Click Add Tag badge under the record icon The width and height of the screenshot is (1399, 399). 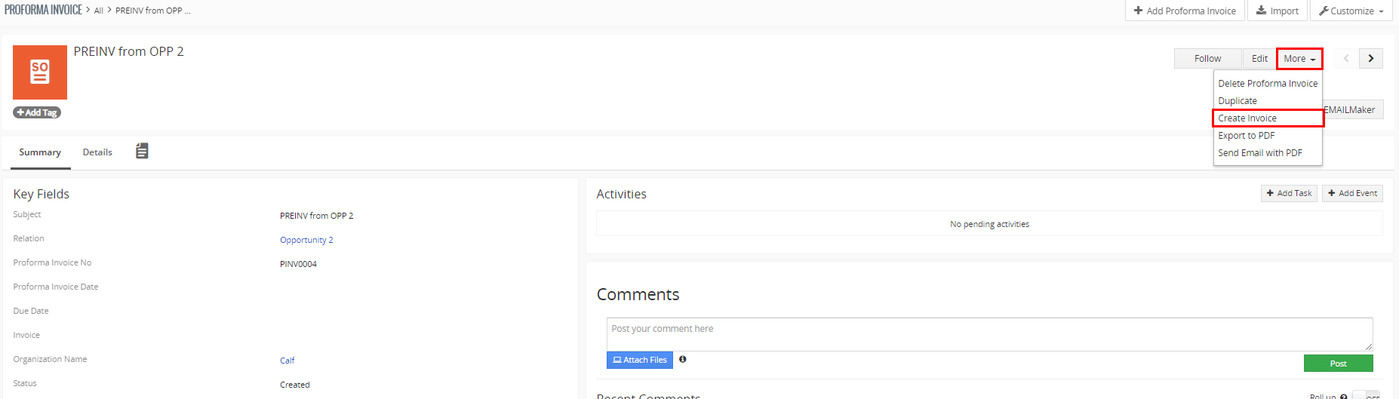tap(37, 112)
